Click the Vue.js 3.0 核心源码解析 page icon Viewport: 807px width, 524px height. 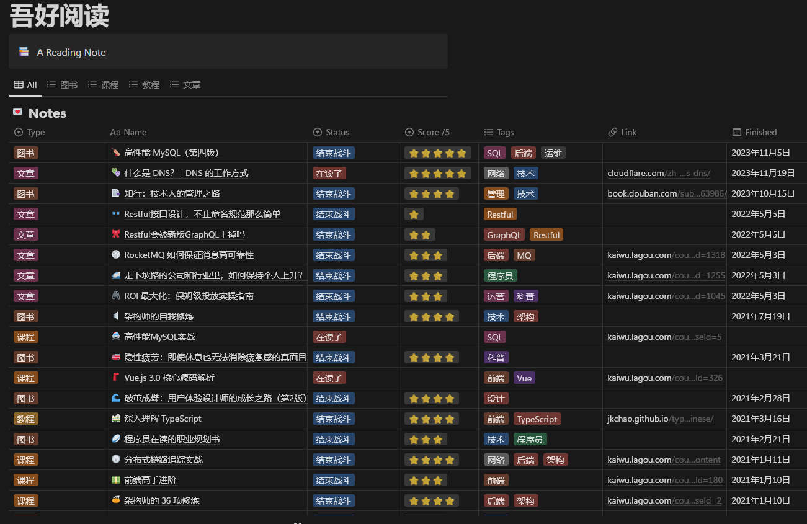[x=115, y=378]
